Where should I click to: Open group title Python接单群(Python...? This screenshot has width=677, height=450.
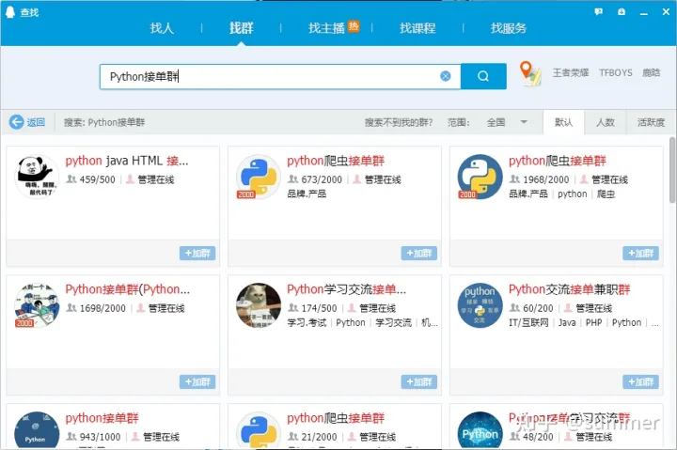127,289
